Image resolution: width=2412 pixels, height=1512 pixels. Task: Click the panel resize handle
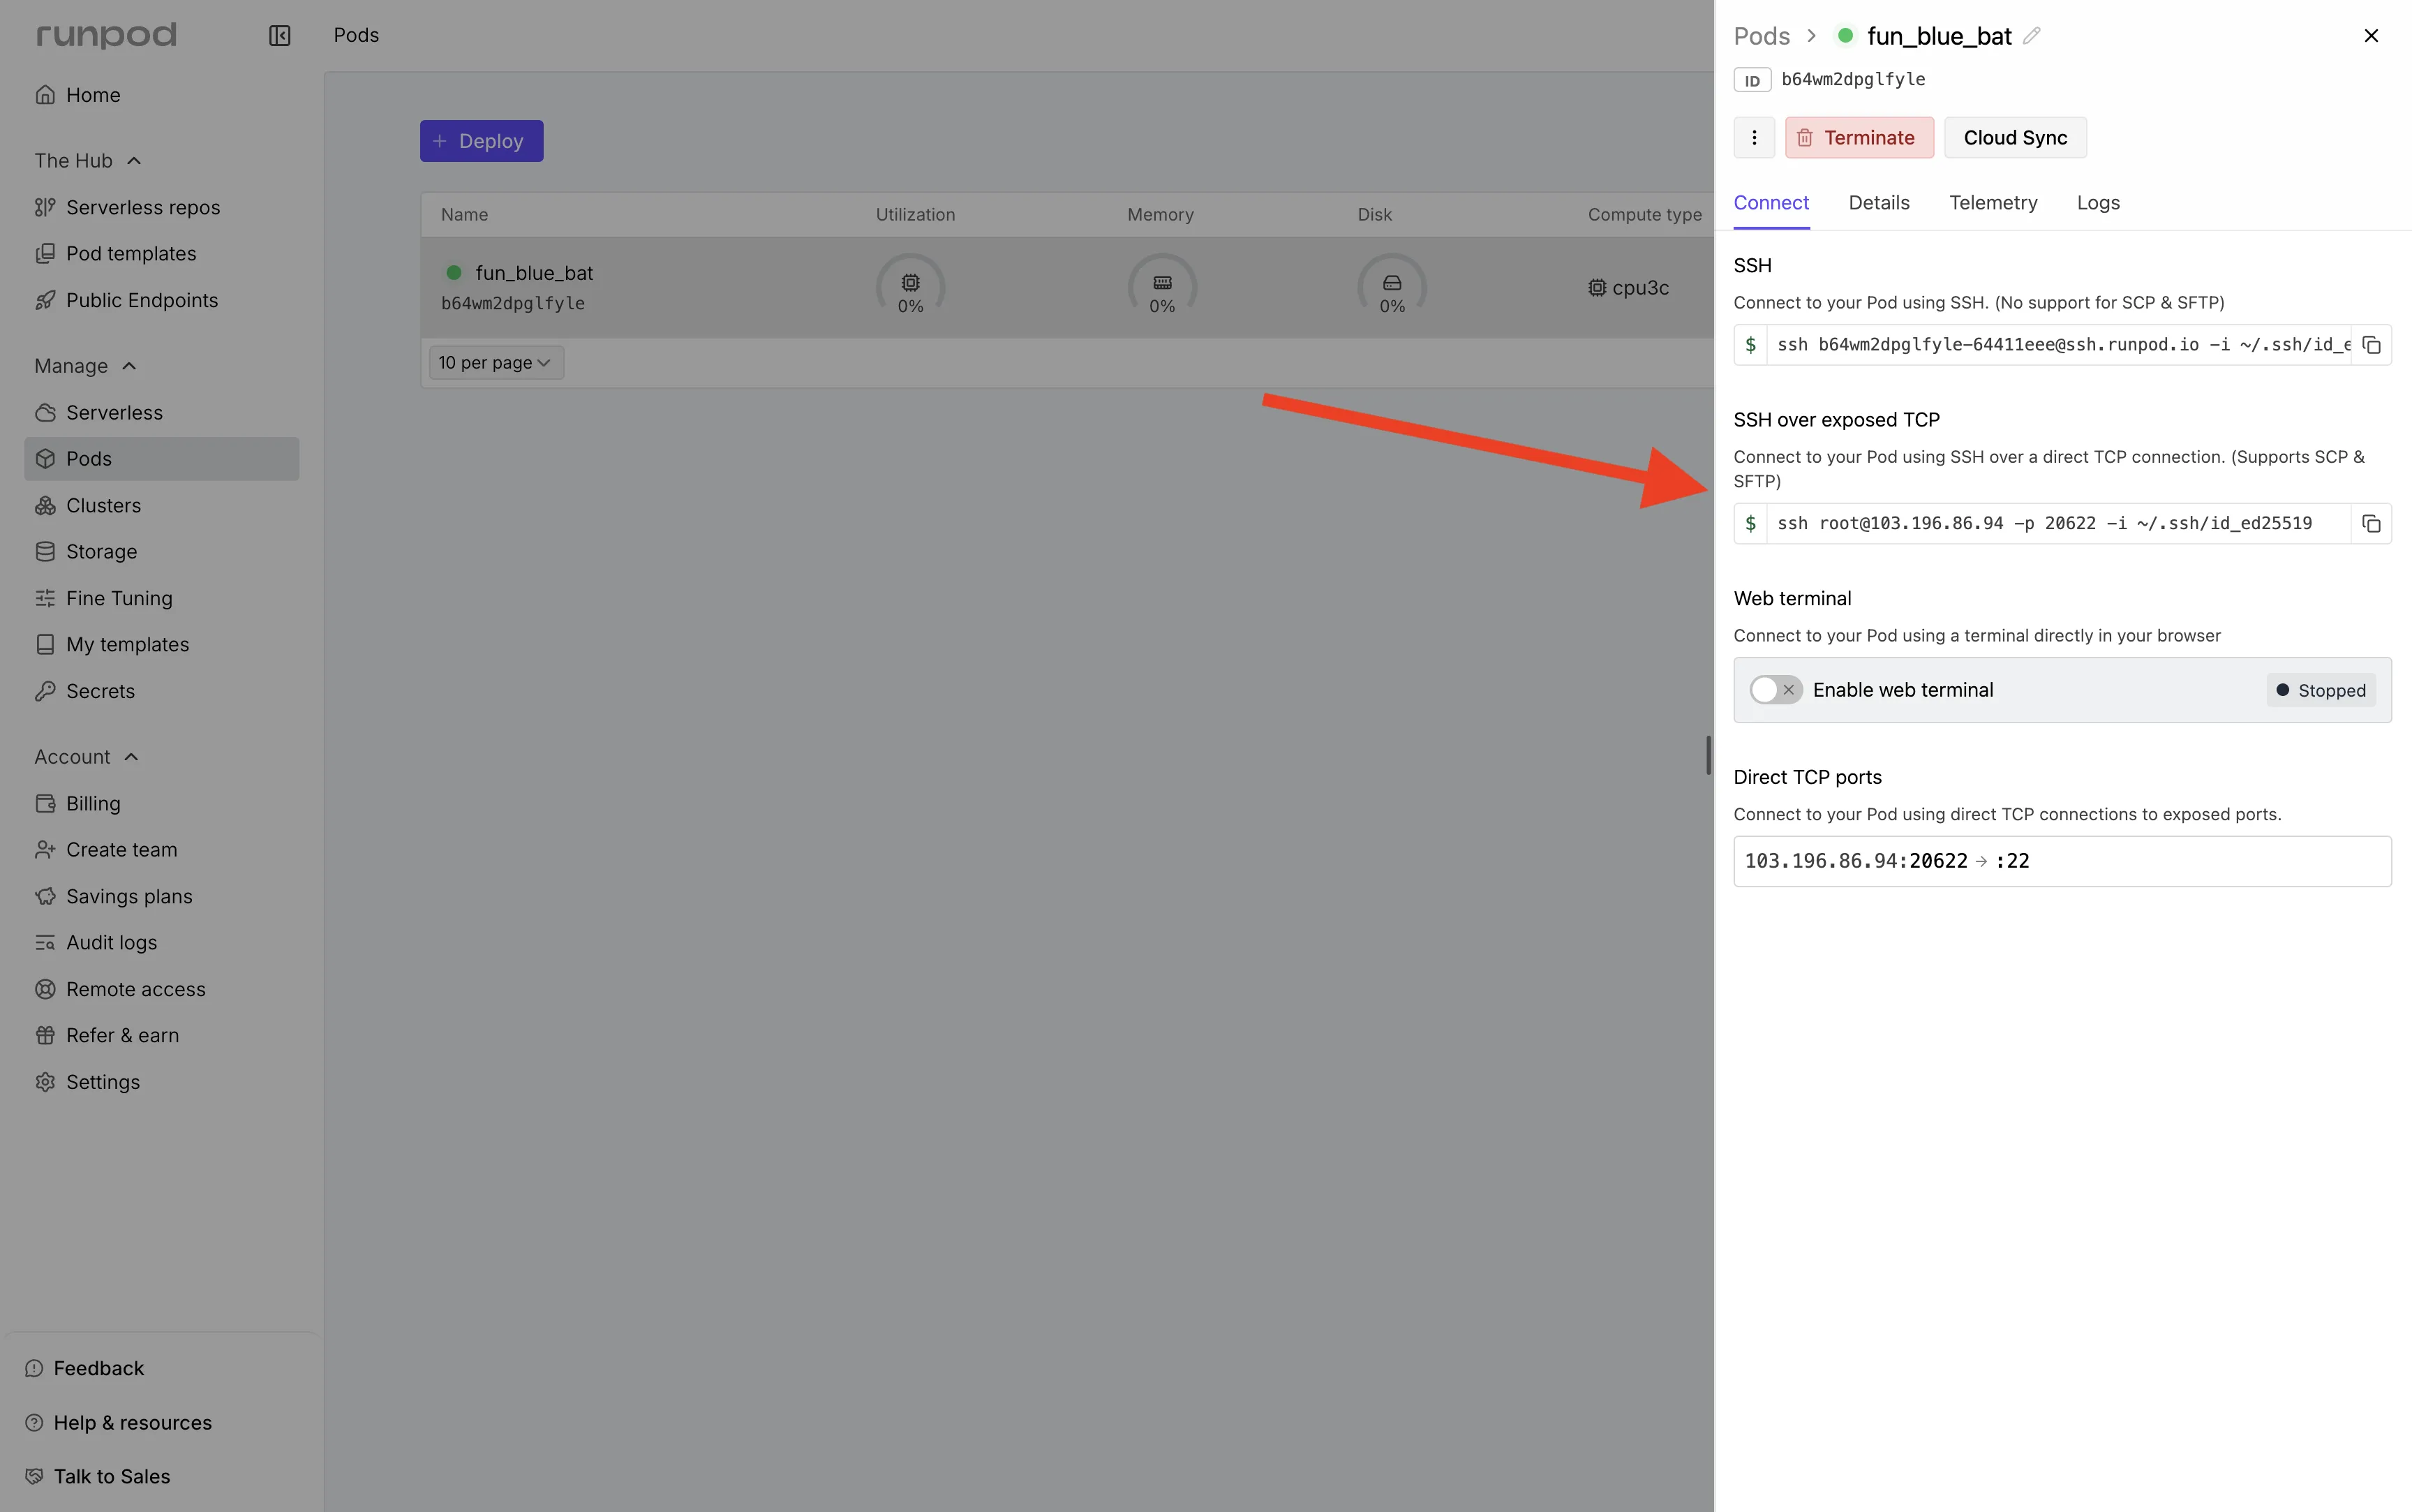1708,756
